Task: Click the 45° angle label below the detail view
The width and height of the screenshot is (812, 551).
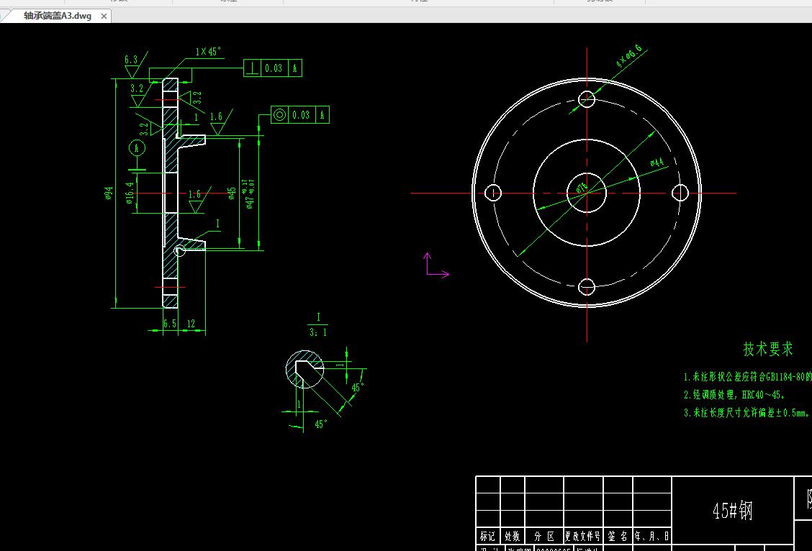Action: pos(320,424)
